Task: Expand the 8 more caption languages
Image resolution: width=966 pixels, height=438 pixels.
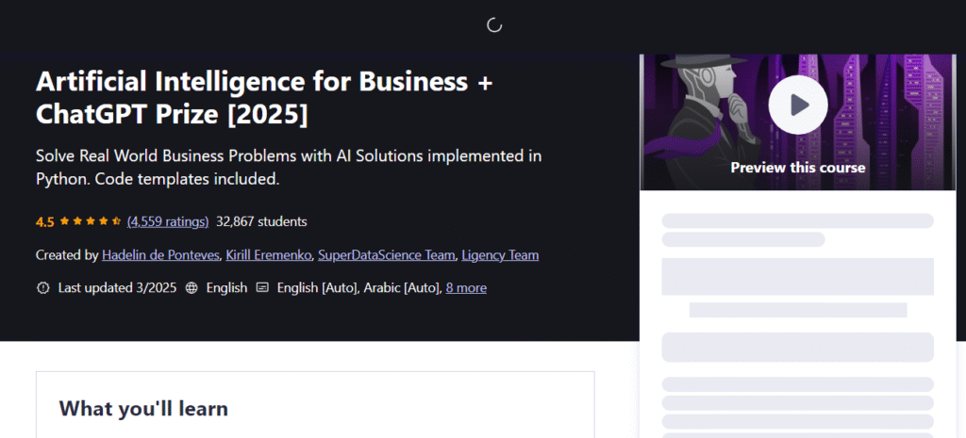Action: [466, 288]
